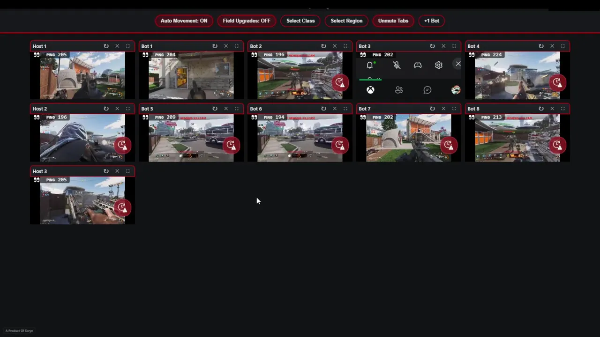This screenshot has height=337, width=600.
Task: Close the Host 3 panel
Action: [x=117, y=171]
